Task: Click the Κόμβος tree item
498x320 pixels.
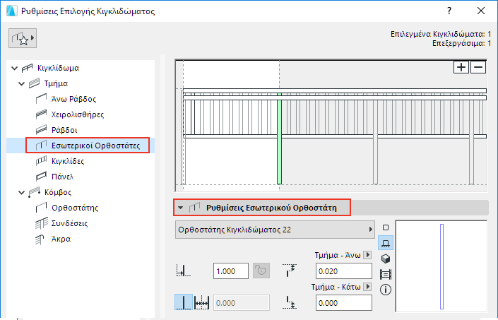Action: (x=58, y=192)
